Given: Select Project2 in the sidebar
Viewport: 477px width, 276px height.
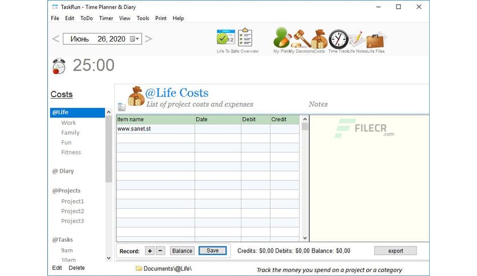Looking at the screenshot, I should point(72,211).
